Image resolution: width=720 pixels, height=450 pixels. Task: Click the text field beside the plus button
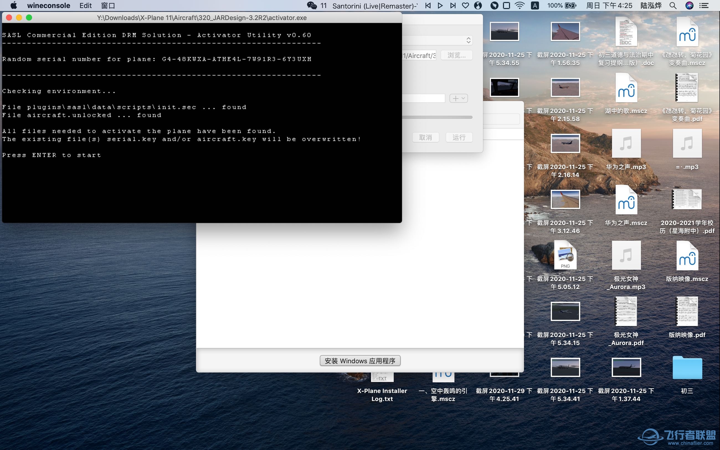pyautogui.click(x=424, y=98)
